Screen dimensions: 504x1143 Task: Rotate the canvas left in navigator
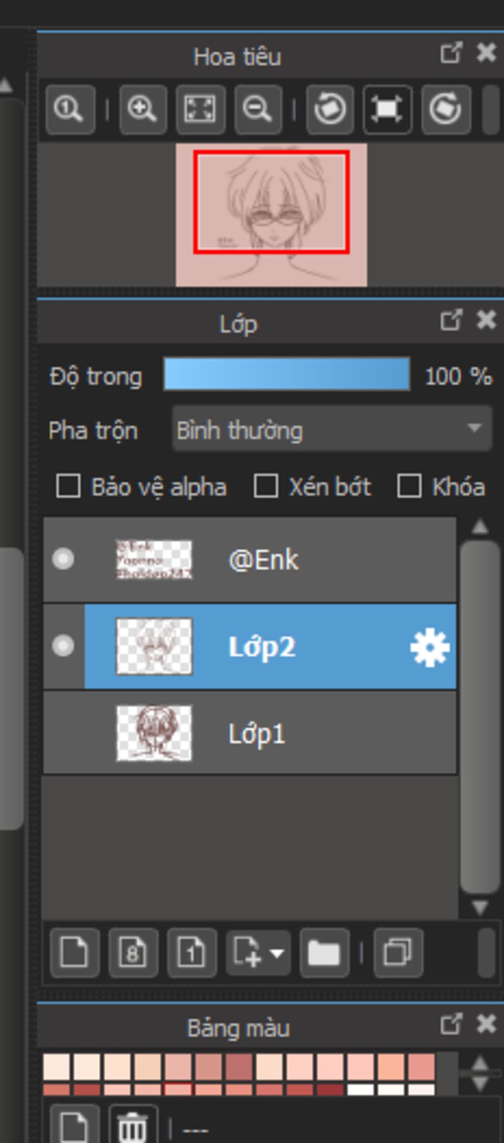point(329,109)
